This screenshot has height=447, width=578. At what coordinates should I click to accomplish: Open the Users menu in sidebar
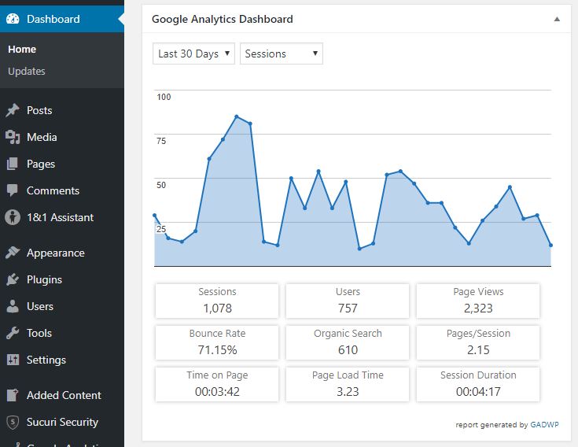pyautogui.click(x=62, y=306)
